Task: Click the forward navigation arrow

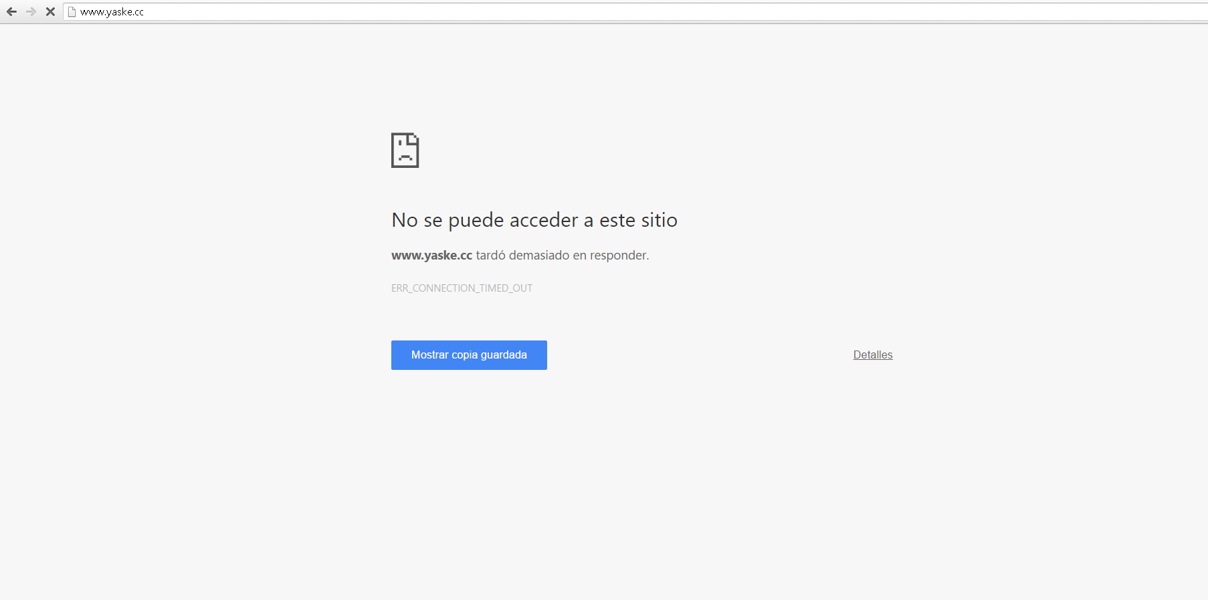Action: pos(31,11)
